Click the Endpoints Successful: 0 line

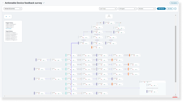tap(11, 37)
